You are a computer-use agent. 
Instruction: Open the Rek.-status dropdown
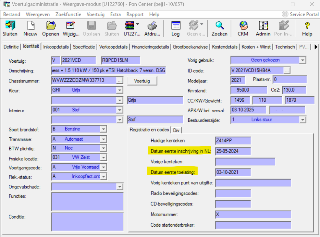tap(104, 176)
